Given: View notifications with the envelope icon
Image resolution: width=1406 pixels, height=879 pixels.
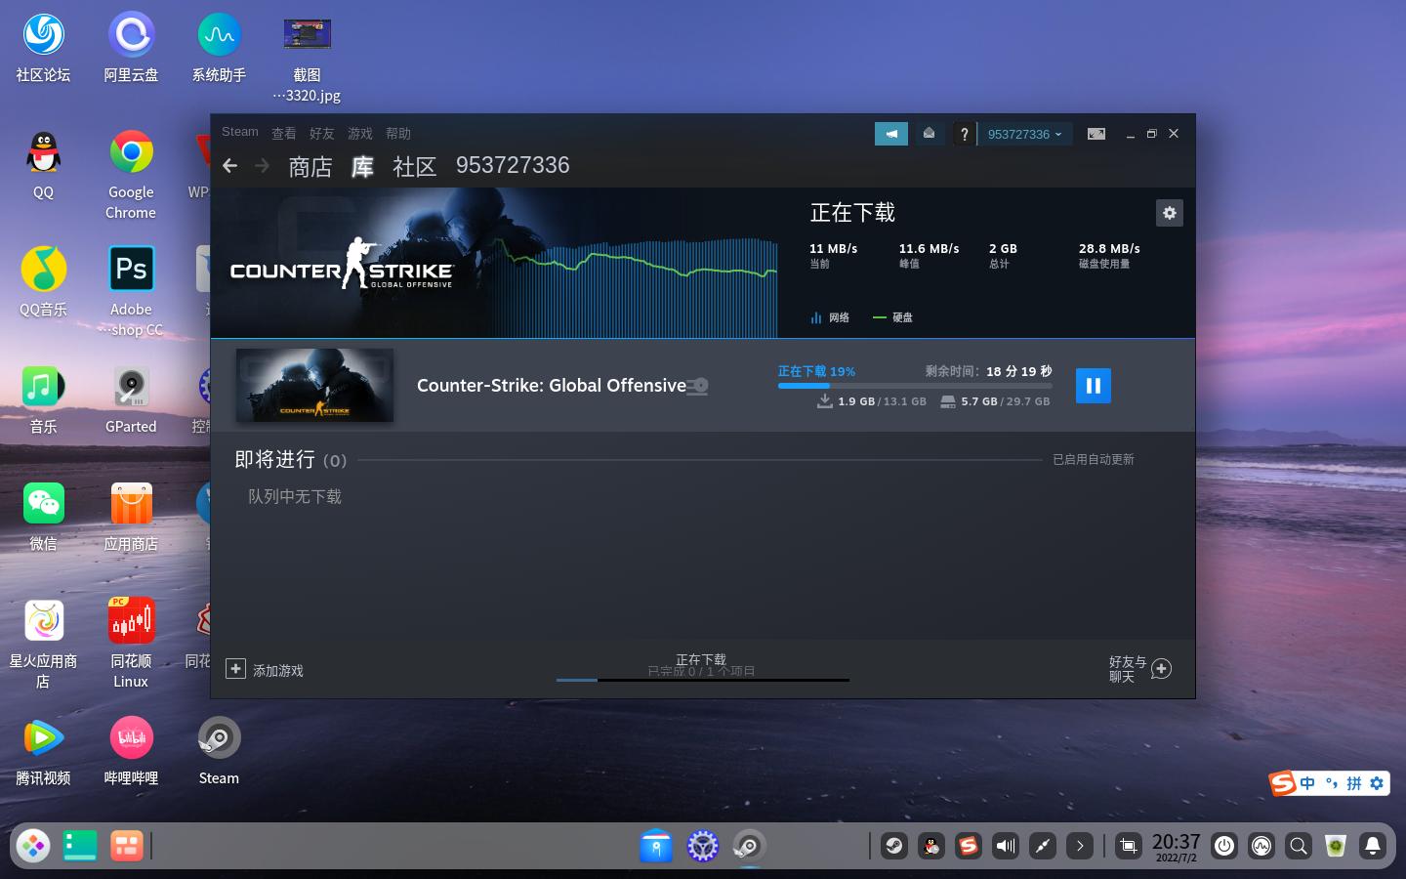Looking at the screenshot, I should coord(929,134).
